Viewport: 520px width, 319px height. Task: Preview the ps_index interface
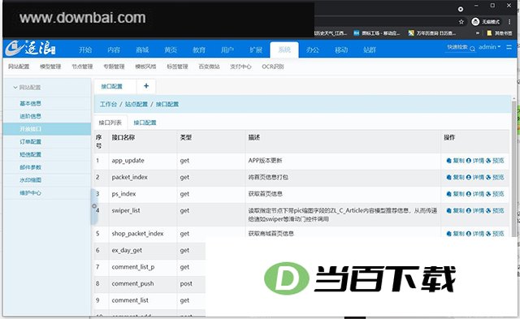[x=495, y=194]
